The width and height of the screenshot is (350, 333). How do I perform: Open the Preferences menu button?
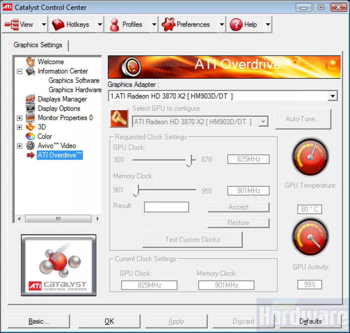(188, 24)
